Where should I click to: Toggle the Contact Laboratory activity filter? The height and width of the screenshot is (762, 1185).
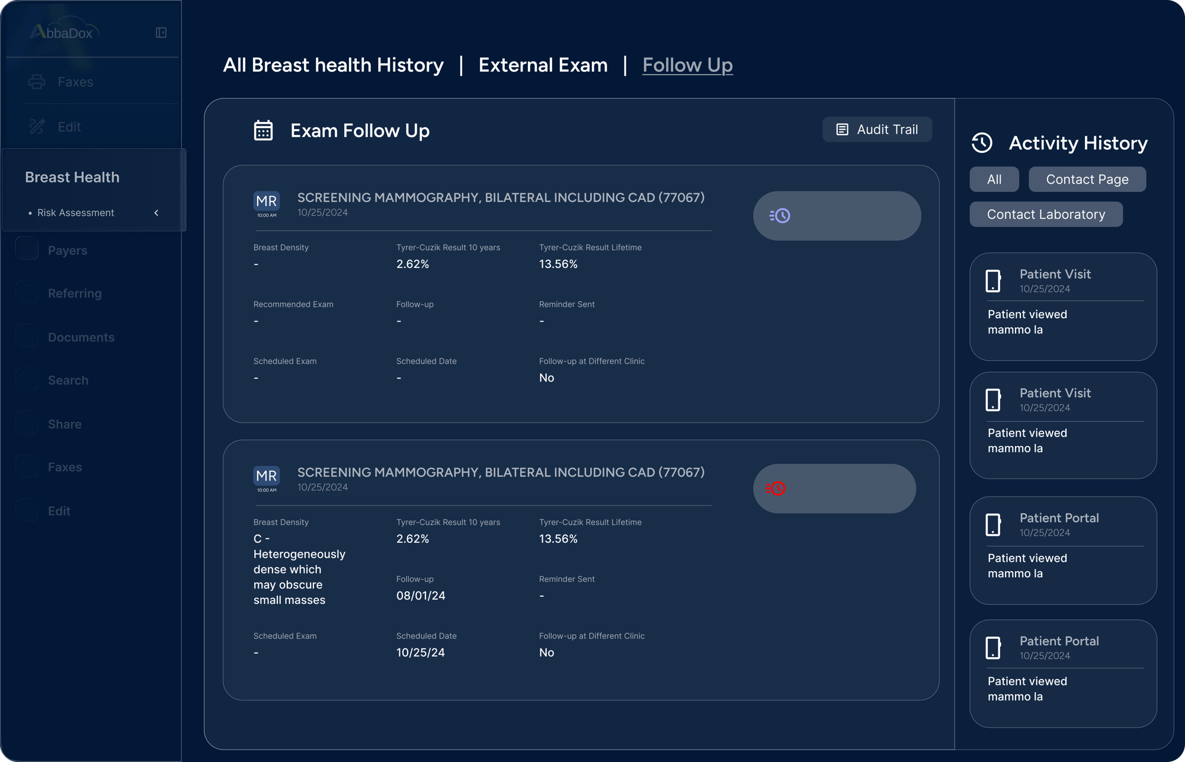tap(1045, 214)
